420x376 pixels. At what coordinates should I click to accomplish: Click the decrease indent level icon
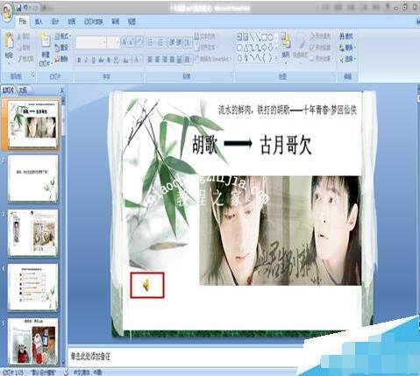172,43
